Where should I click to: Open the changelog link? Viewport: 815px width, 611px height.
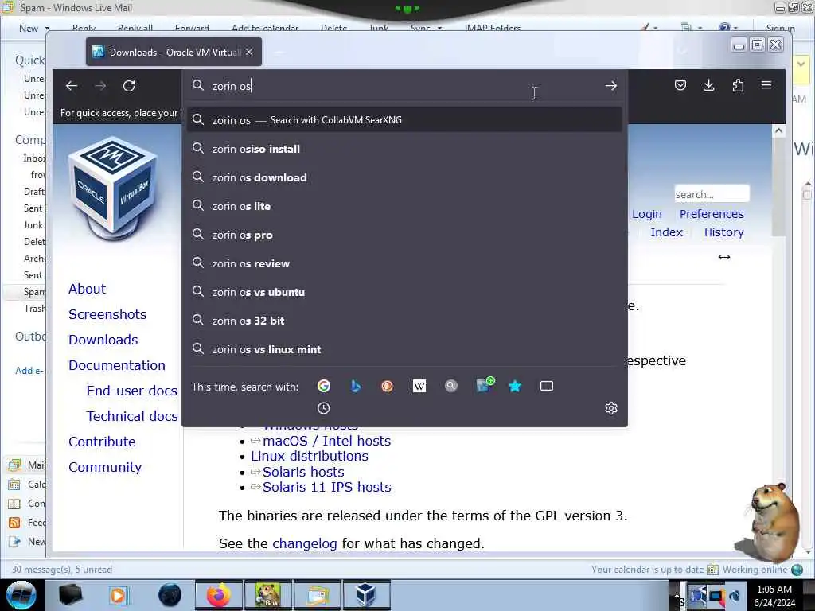[x=305, y=543]
